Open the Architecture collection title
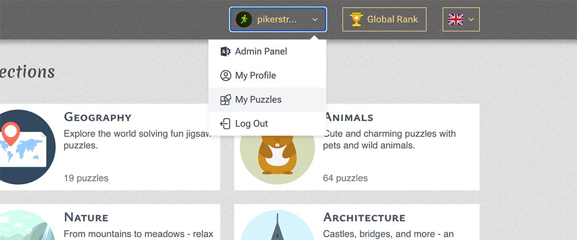Image resolution: width=577 pixels, height=240 pixels. tap(364, 218)
